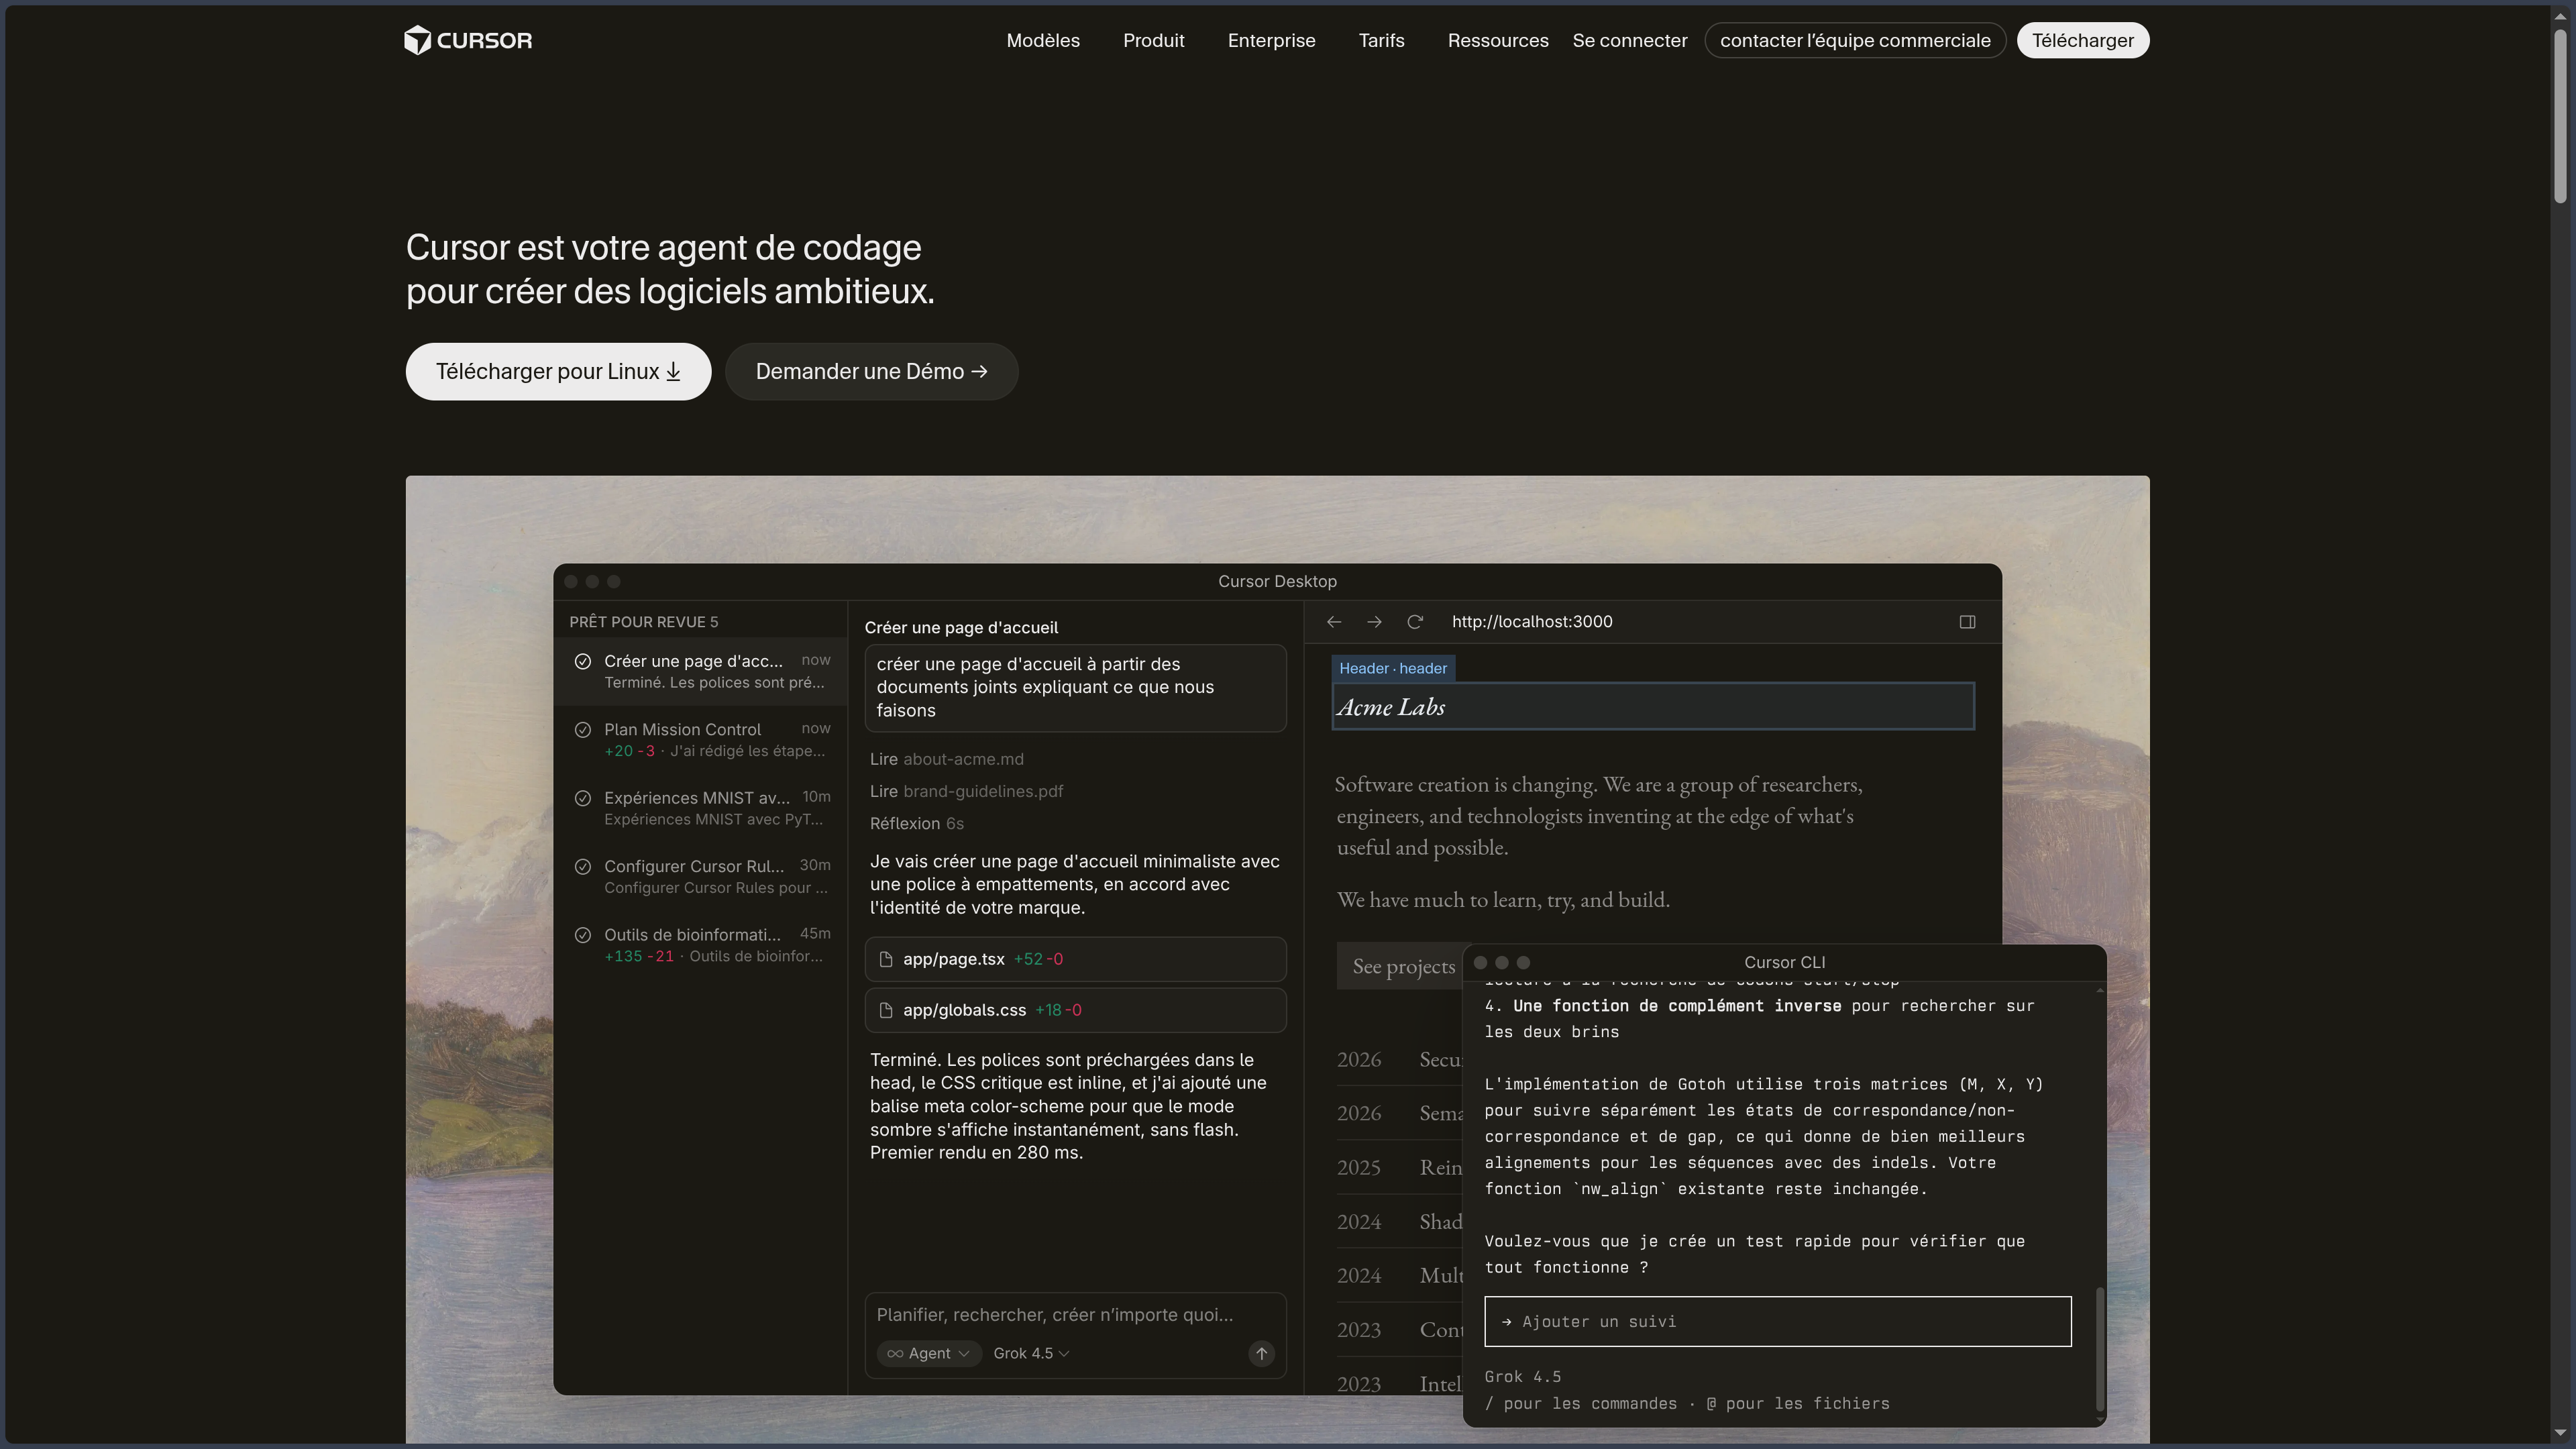This screenshot has height=1449, width=2576.
Task: Open the Grok 4.5 model dropdown
Action: (1031, 1354)
